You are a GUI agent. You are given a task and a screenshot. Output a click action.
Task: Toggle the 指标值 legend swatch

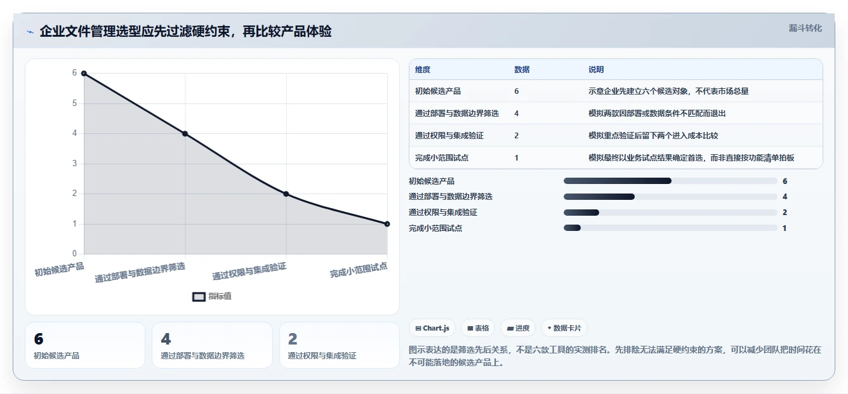(x=199, y=296)
